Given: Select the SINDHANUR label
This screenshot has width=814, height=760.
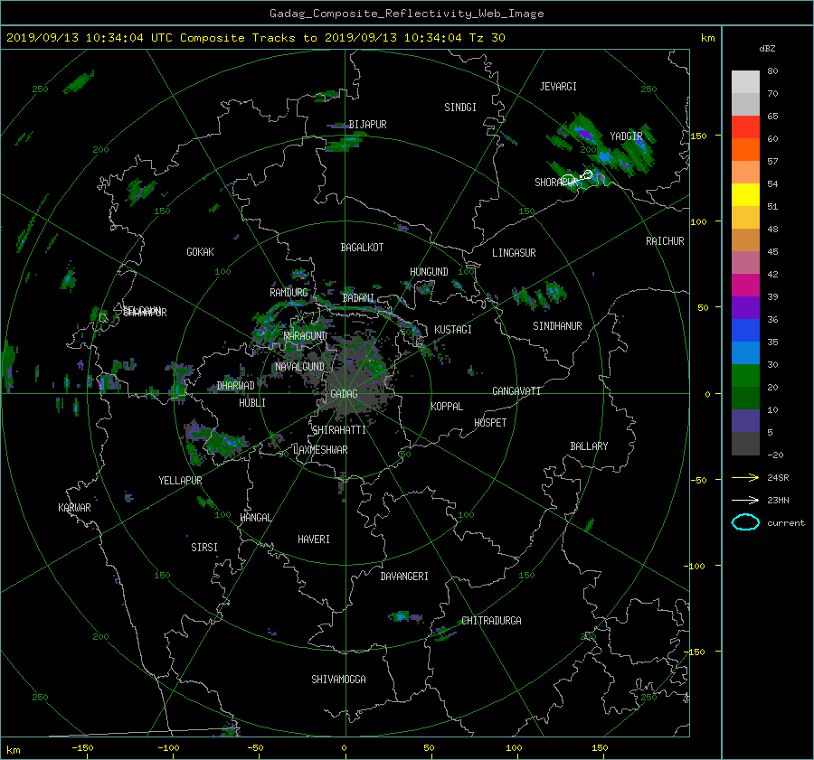Looking at the screenshot, I should pyautogui.click(x=557, y=326).
